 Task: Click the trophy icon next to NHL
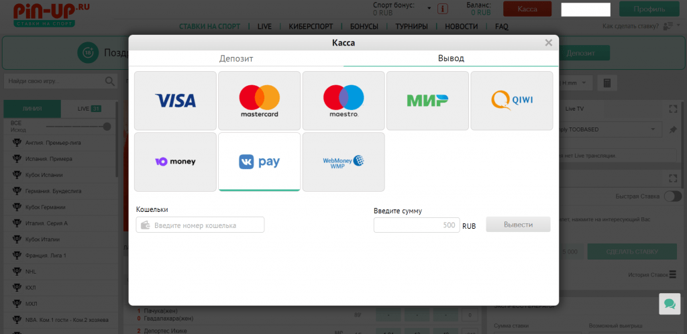tap(17, 272)
